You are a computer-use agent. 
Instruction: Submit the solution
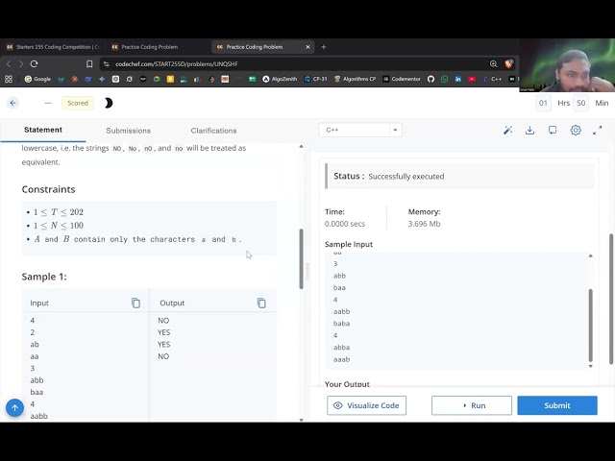click(x=557, y=405)
